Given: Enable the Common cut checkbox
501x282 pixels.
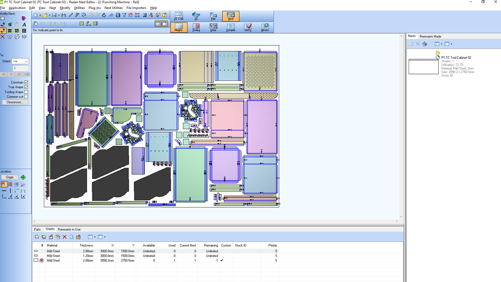Looking at the screenshot, I should point(26,97).
